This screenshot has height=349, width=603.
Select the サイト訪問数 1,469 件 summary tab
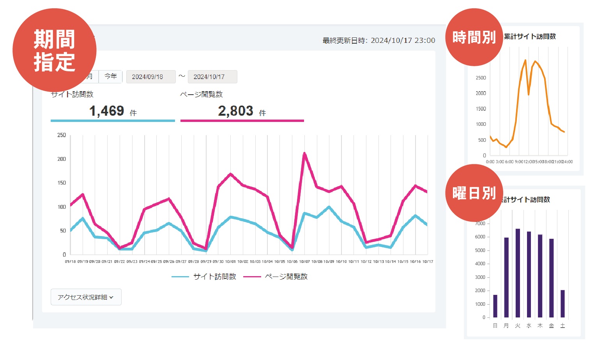point(113,111)
